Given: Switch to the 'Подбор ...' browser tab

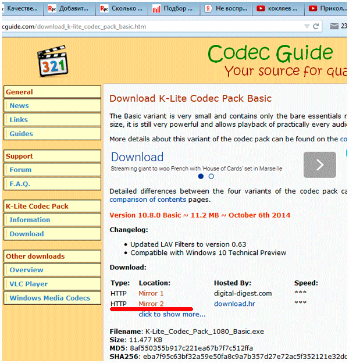Looking at the screenshot, I should (174, 9).
